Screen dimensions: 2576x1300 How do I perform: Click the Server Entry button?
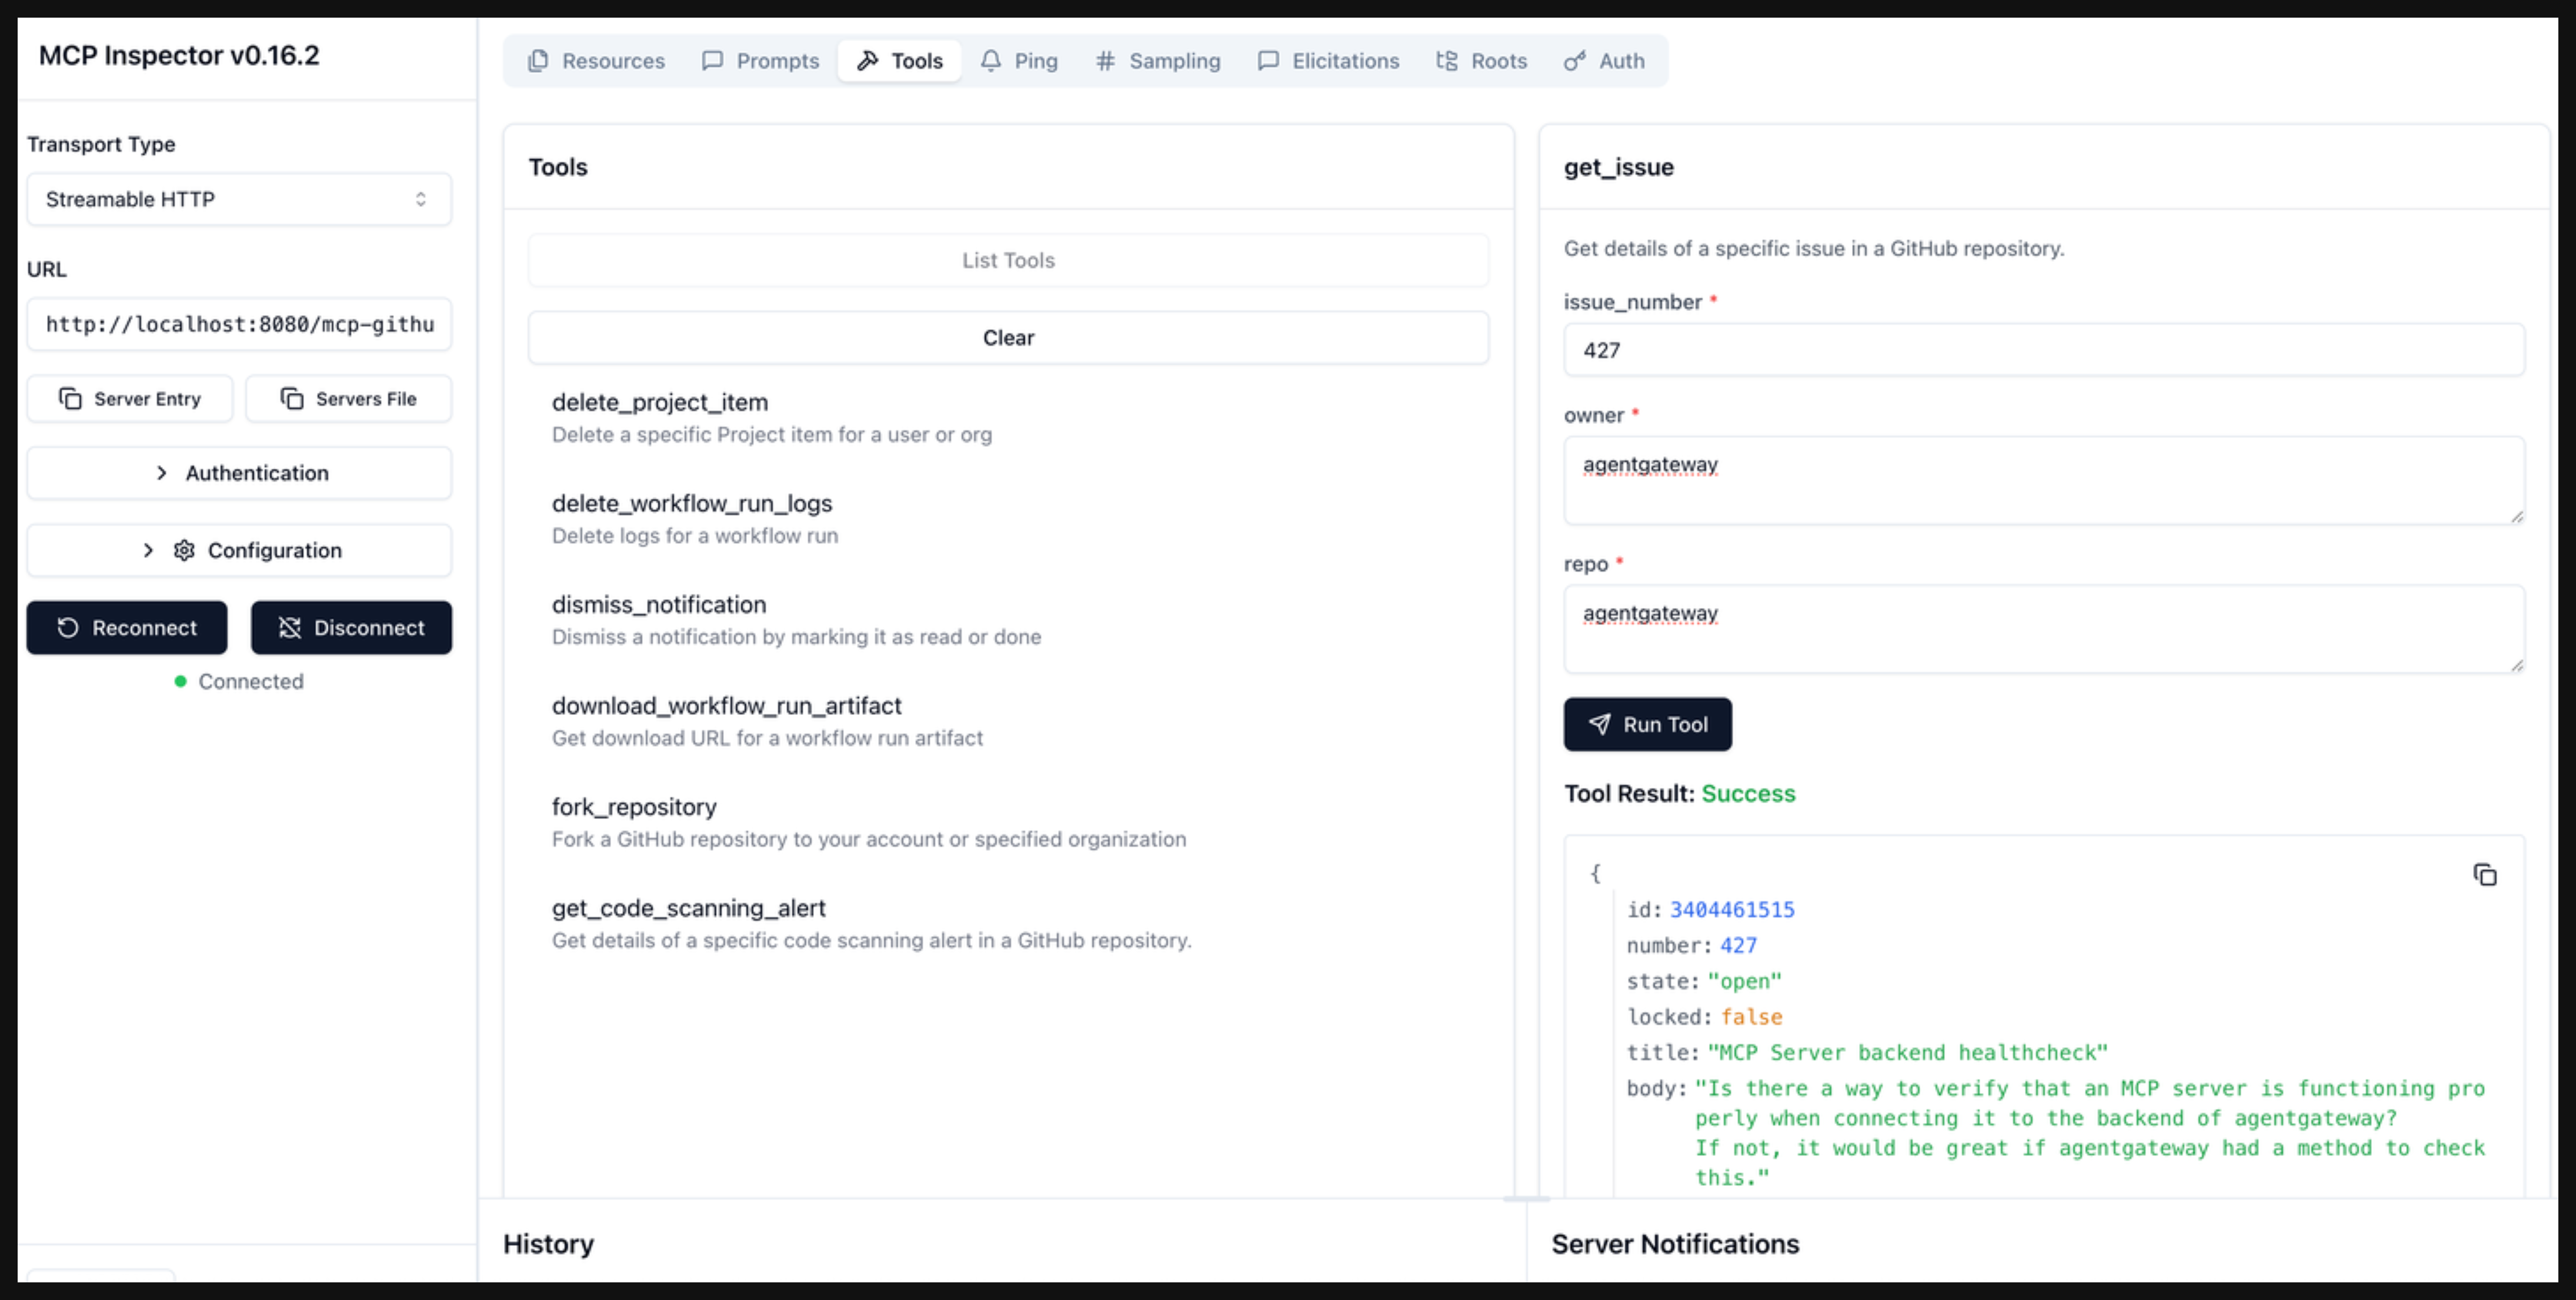point(130,399)
